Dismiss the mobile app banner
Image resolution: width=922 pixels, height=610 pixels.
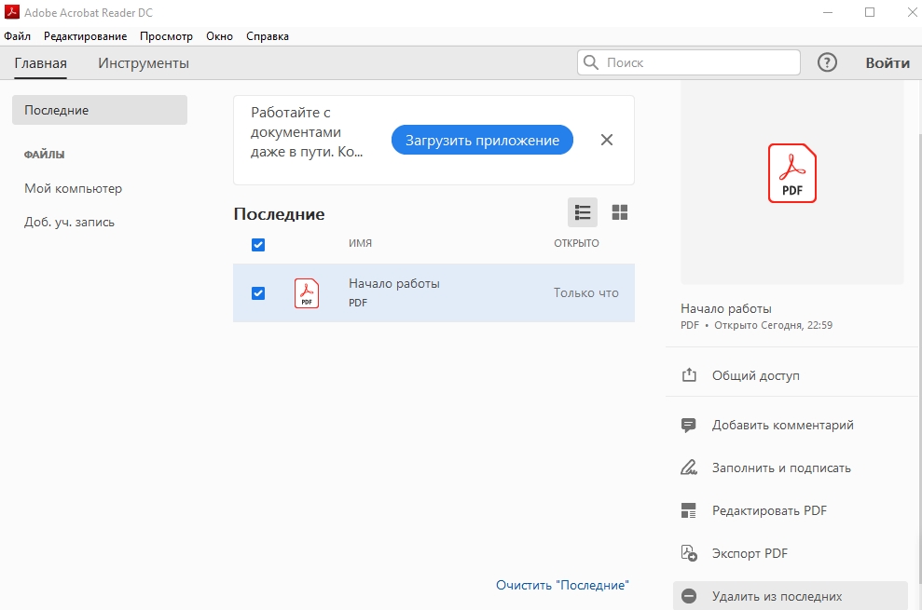click(607, 140)
